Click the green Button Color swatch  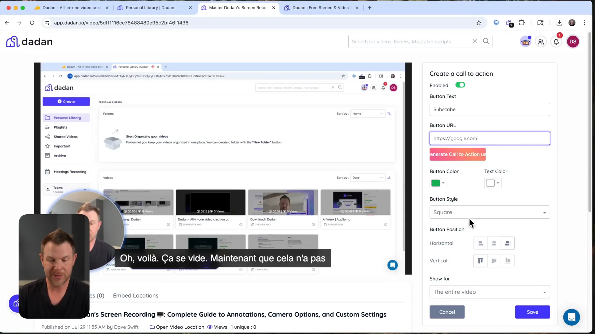(x=436, y=183)
